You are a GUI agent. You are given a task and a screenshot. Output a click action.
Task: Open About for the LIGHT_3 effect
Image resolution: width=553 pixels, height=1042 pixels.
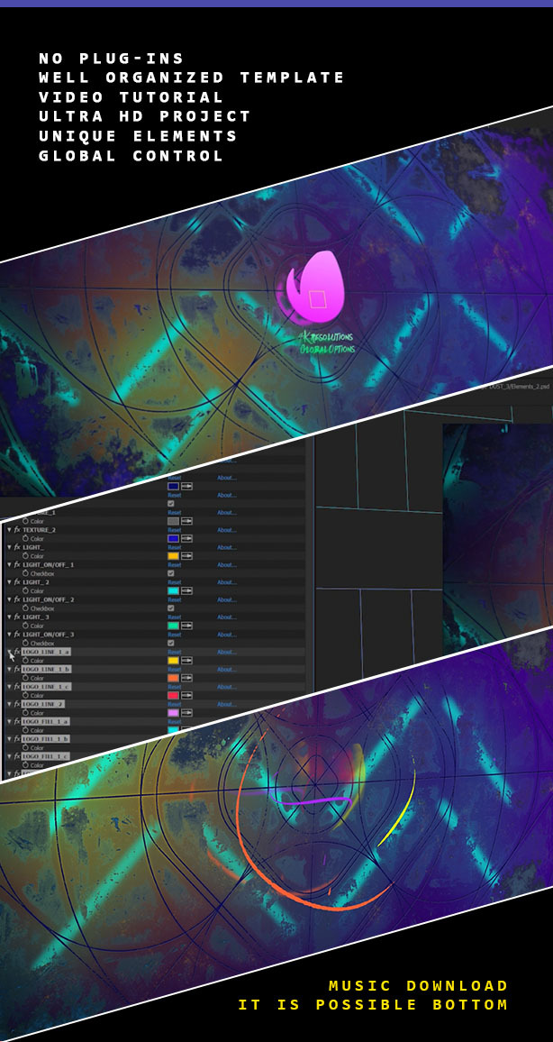coord(227,617)
